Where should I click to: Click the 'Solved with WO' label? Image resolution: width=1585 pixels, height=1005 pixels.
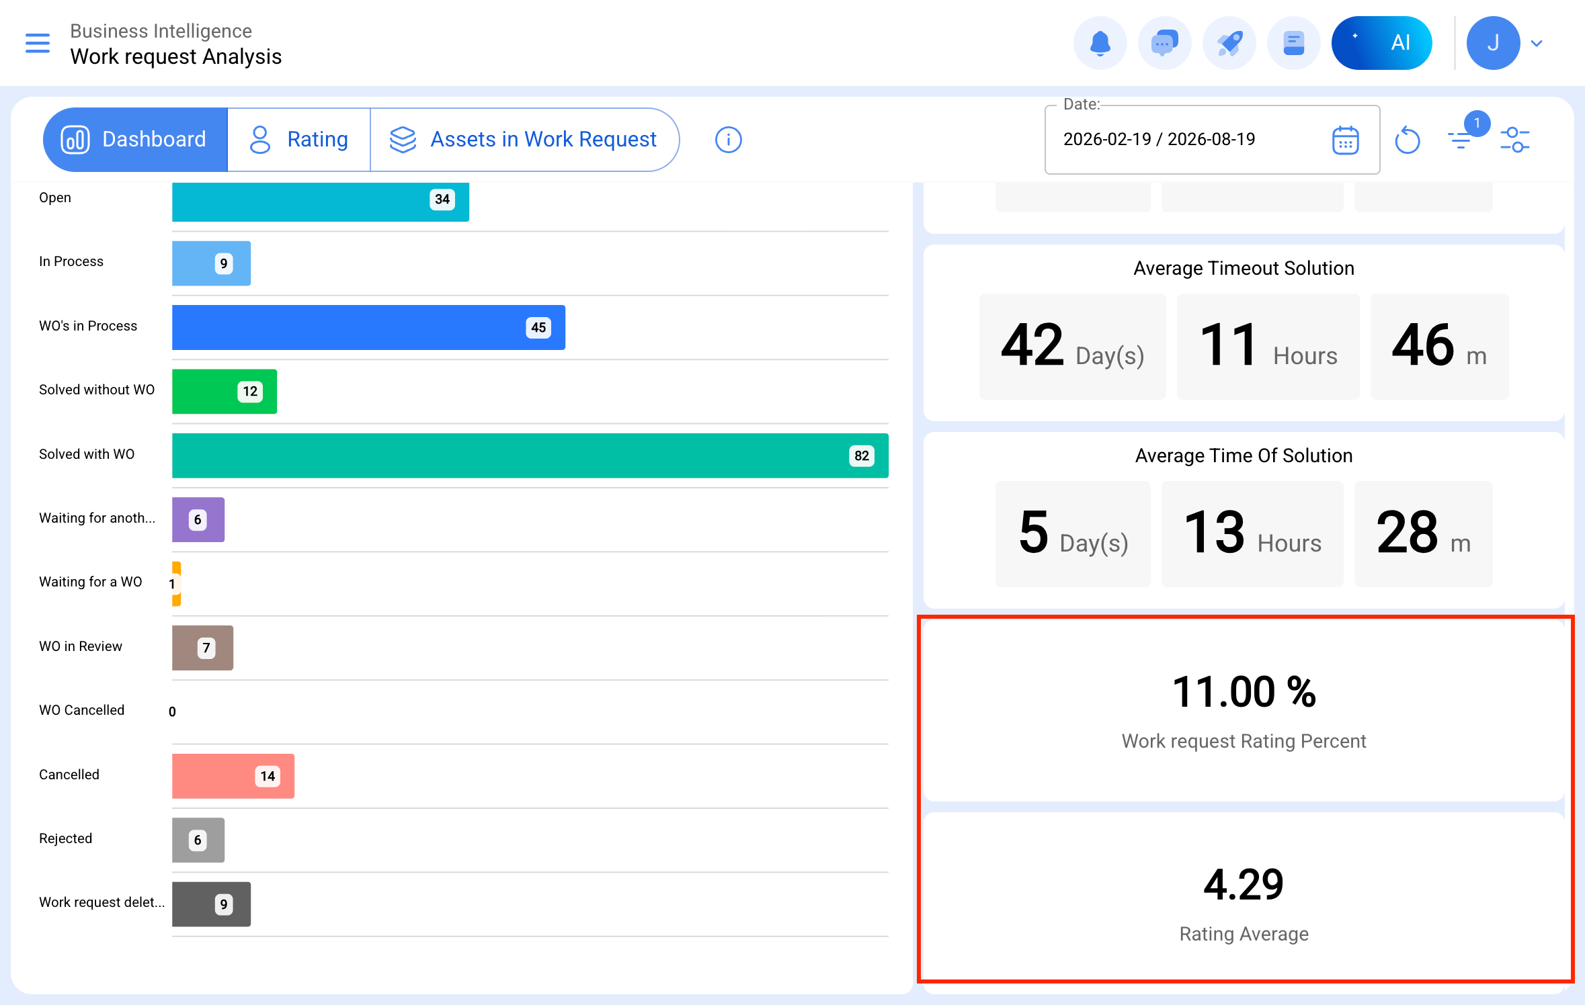click(x=87, y=454)
